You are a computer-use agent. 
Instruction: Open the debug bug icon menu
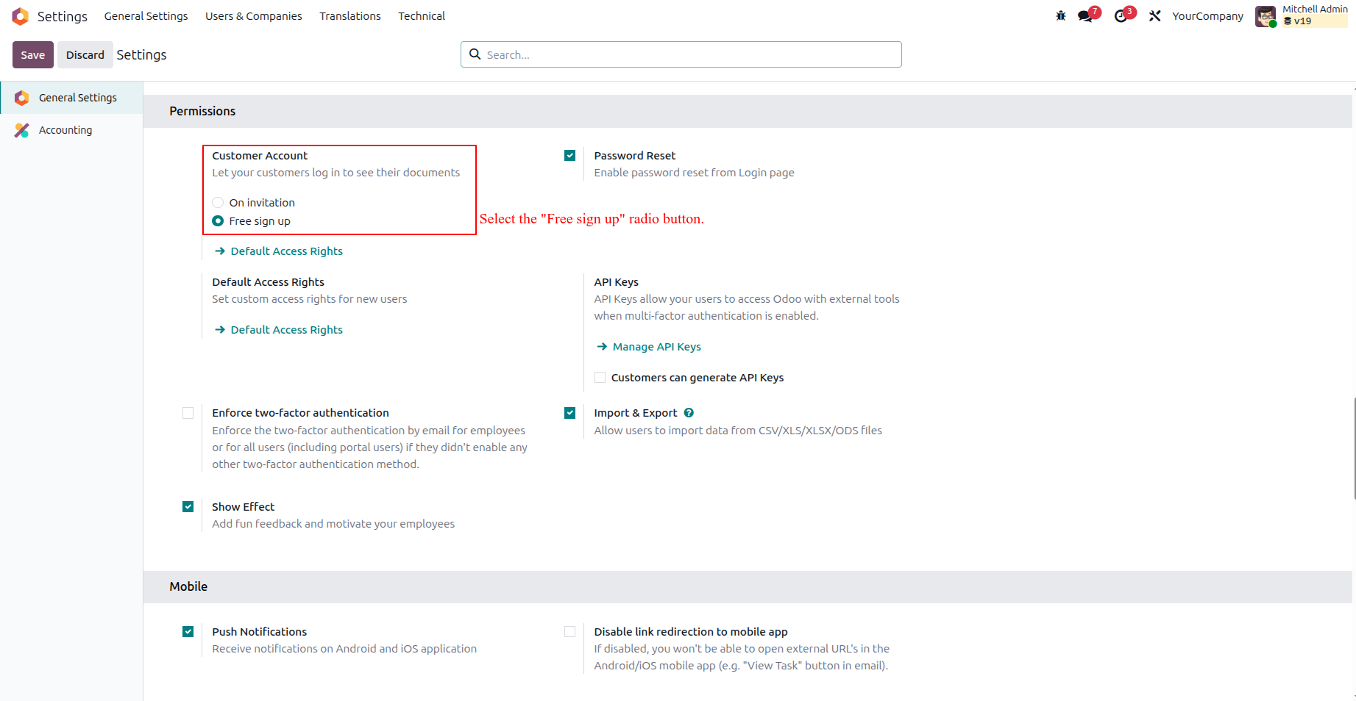[1060, 16]
